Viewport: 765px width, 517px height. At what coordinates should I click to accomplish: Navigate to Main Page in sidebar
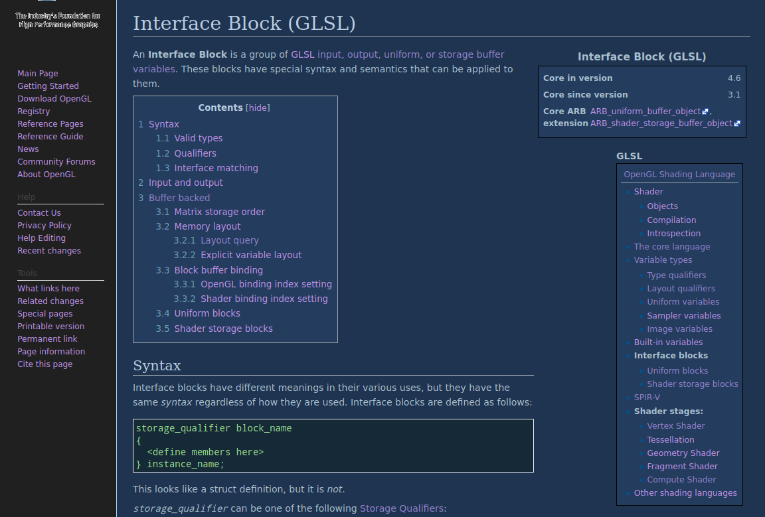[37, 73]
